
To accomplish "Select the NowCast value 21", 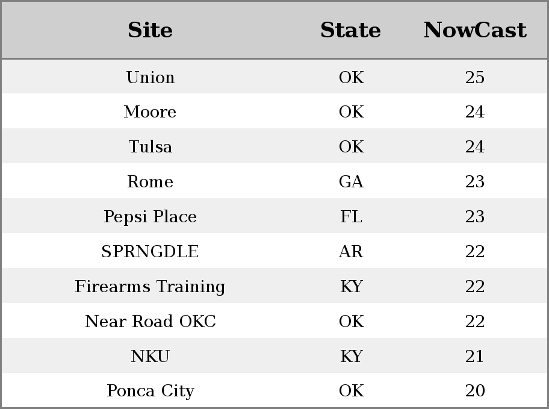I will pos(475,356).
